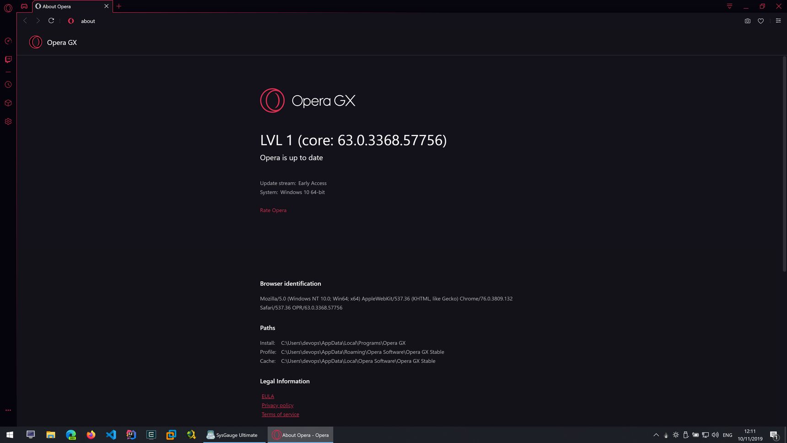Close the About Opera tab
This screenshot has width=787, height=443.
point(106,6)
